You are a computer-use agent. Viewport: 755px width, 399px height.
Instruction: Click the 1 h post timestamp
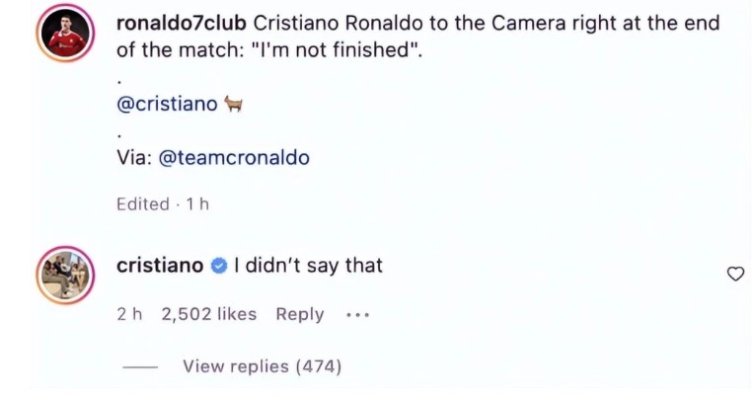tap(197, 204)
